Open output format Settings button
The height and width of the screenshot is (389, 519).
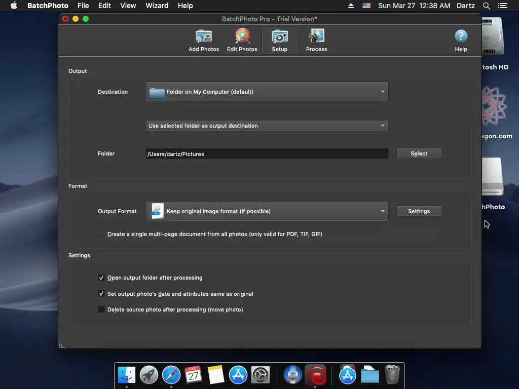click(419, 211)
